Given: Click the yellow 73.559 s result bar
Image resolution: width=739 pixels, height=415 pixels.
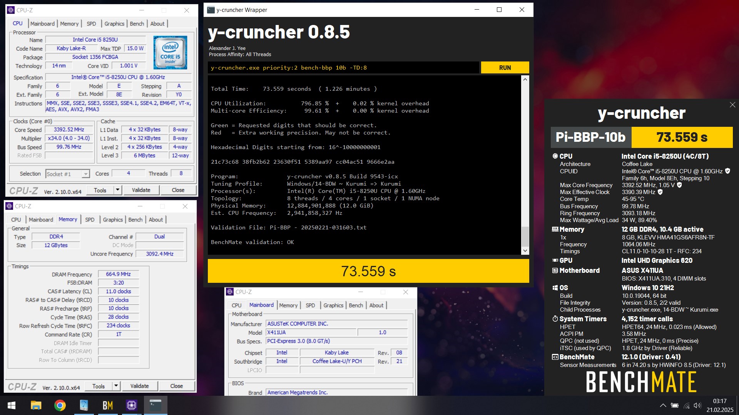Looking at the screenshot, I should tap(368, 271).
